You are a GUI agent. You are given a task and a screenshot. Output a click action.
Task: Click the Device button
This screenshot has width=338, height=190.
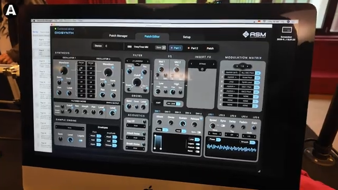(x=98, y=46)
